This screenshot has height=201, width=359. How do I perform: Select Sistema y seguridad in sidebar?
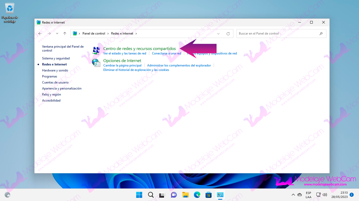pyautogui.click(x=56, y=58)
